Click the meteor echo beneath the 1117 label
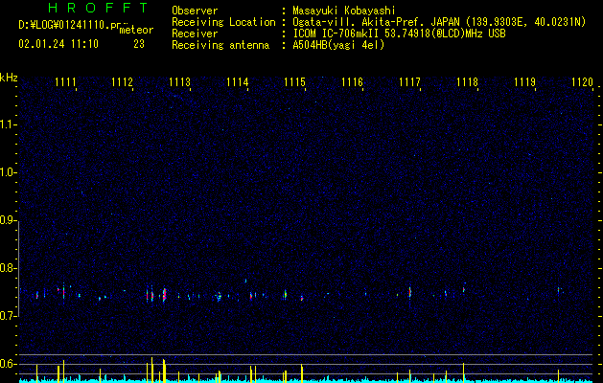This screenshot has height=383, width=603. click(x=410, y=293)
